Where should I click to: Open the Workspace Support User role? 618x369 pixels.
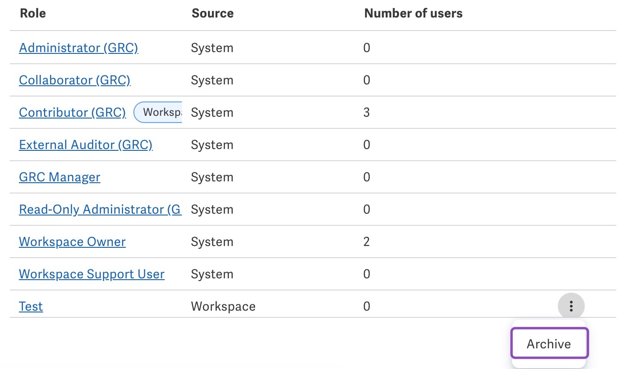[92, 274]
